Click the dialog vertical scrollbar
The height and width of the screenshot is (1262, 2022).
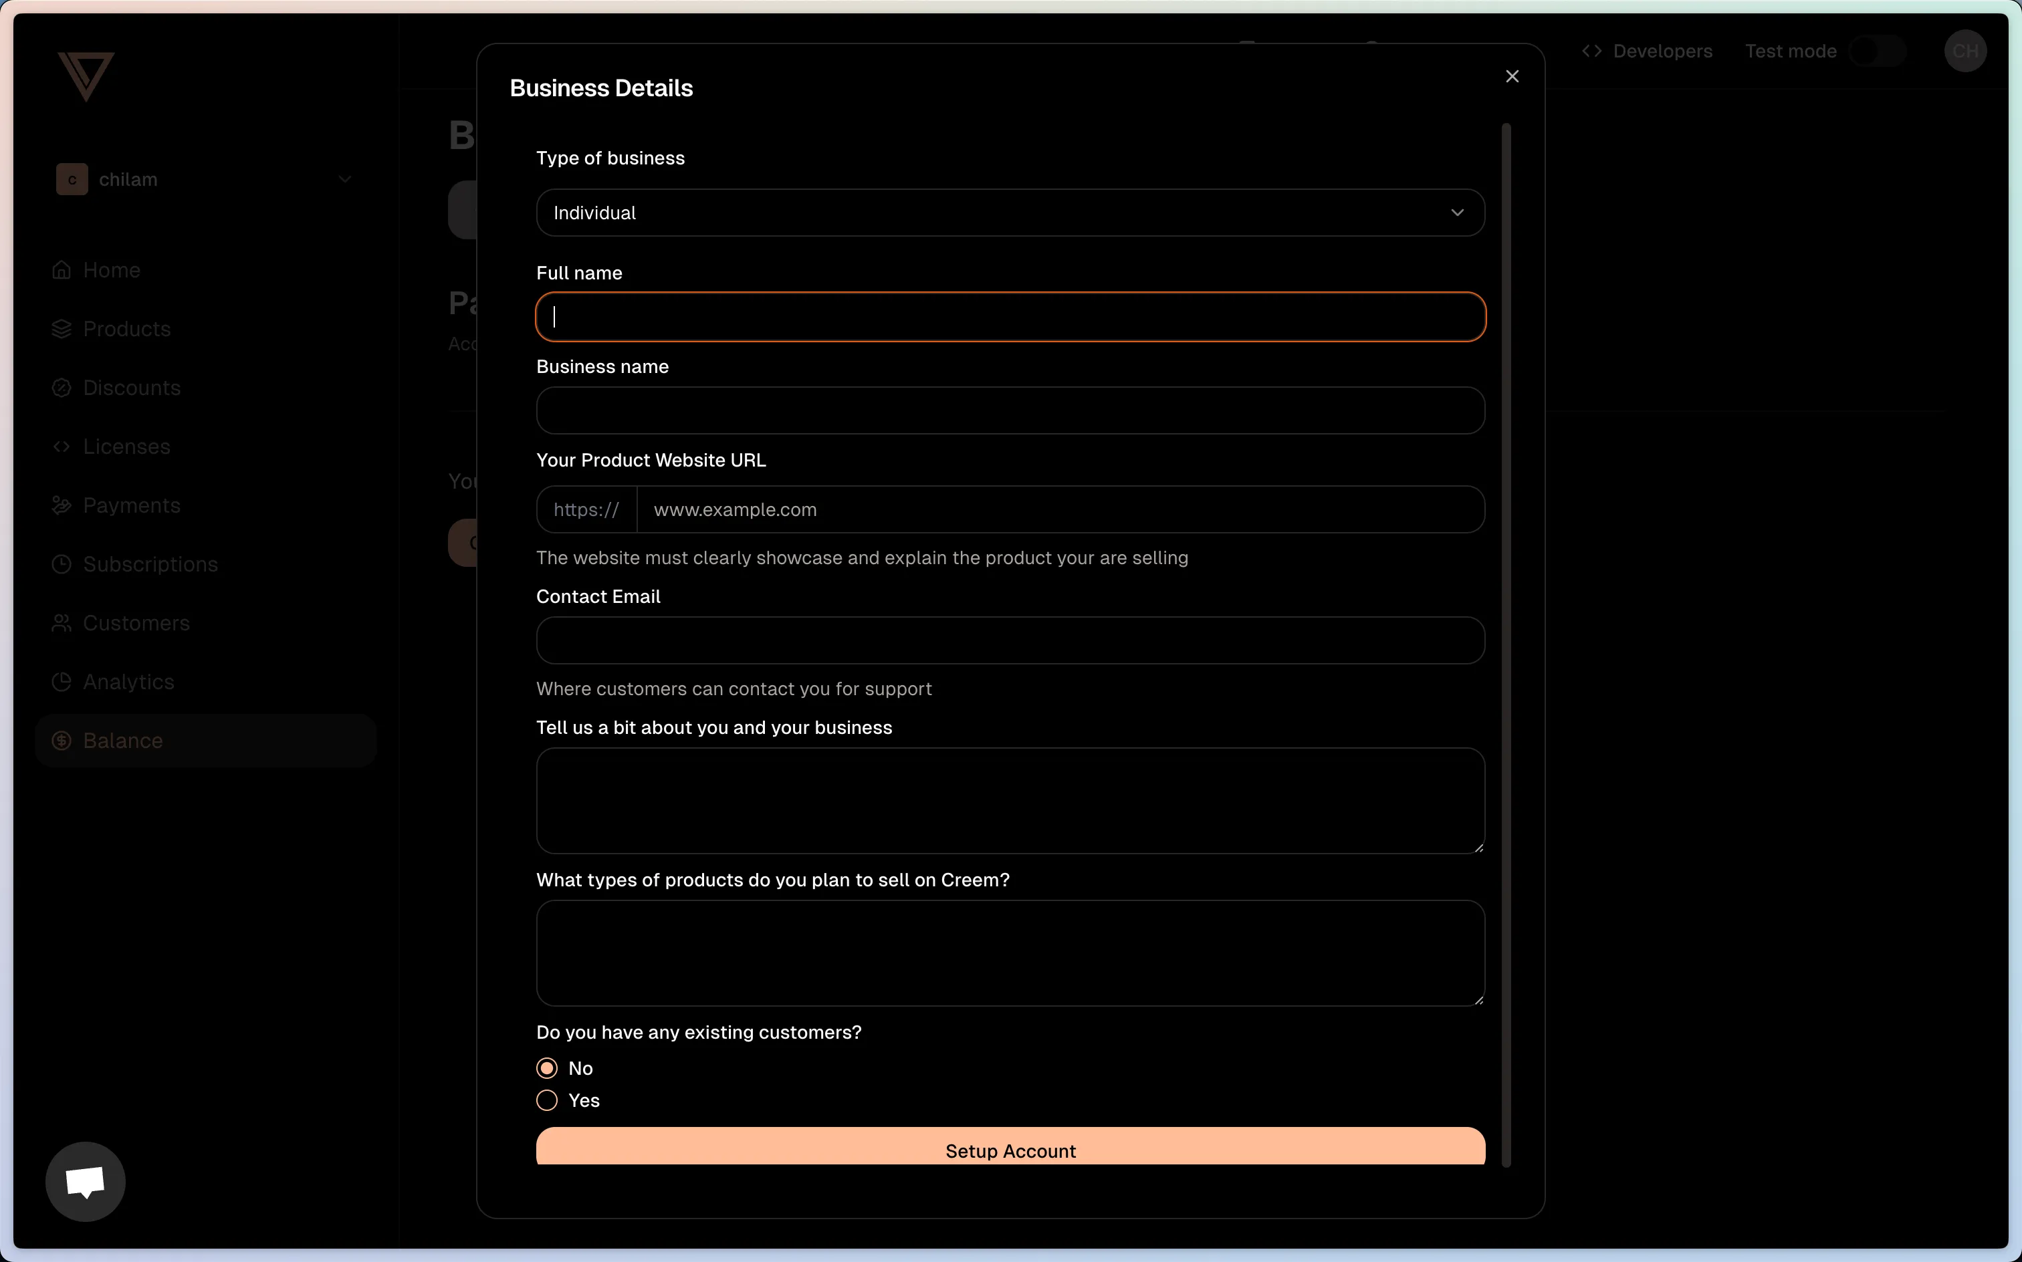pyautogui.click(x=1506, y=644)
